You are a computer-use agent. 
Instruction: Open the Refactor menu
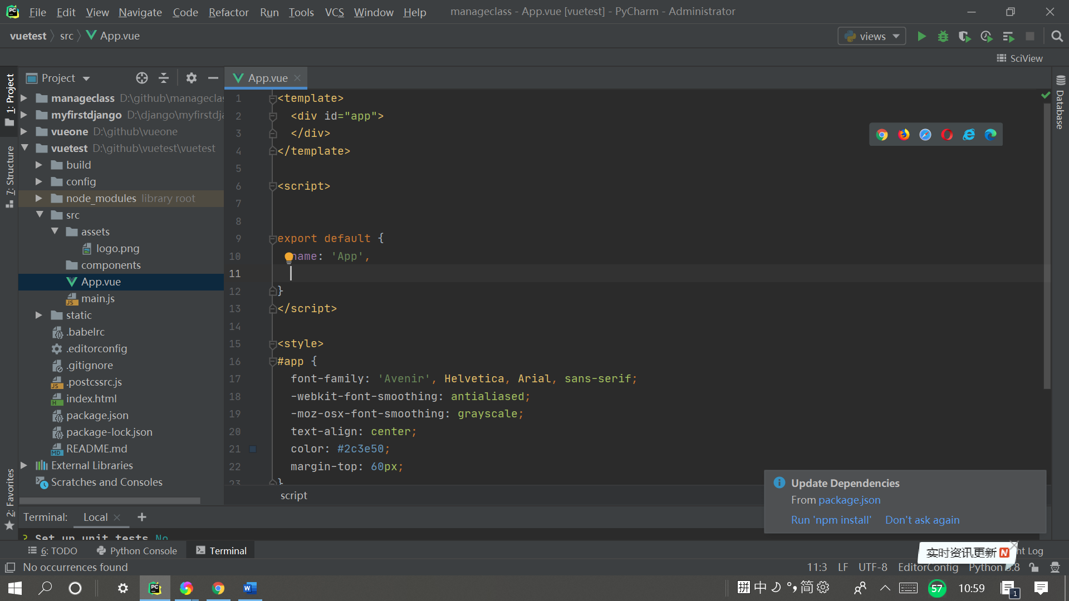pos(228,12)
